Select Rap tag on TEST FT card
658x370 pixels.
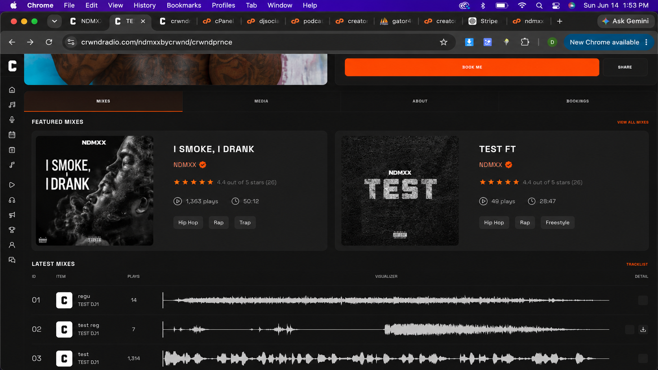pyautogui.click(x=525, y=223)
